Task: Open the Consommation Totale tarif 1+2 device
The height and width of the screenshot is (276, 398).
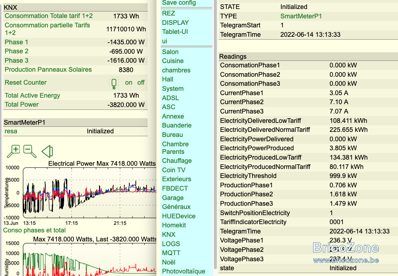Action: 49,16
